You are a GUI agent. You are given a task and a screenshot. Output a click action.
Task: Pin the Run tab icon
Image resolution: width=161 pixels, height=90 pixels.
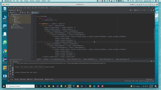click(x=10, y=74)
